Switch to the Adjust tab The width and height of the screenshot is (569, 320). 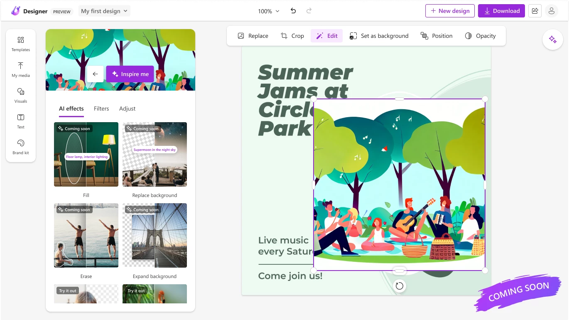pyautogui.click(x=127, y=108)
